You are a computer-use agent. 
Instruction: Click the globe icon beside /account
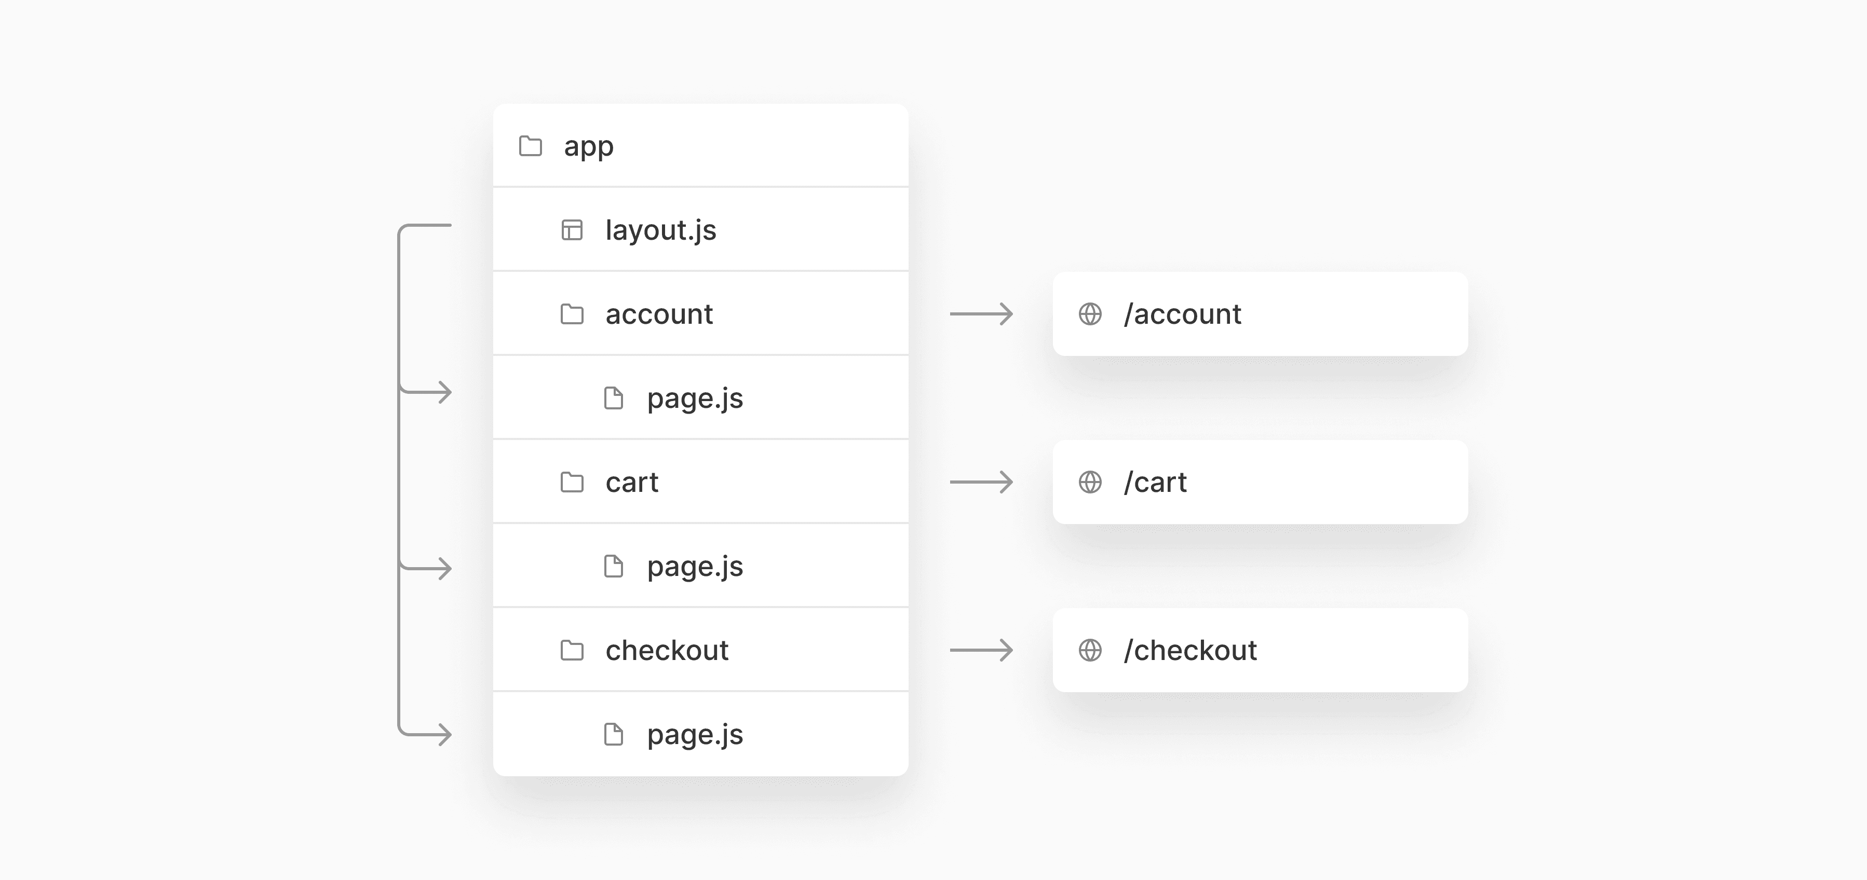[1090, 314]
